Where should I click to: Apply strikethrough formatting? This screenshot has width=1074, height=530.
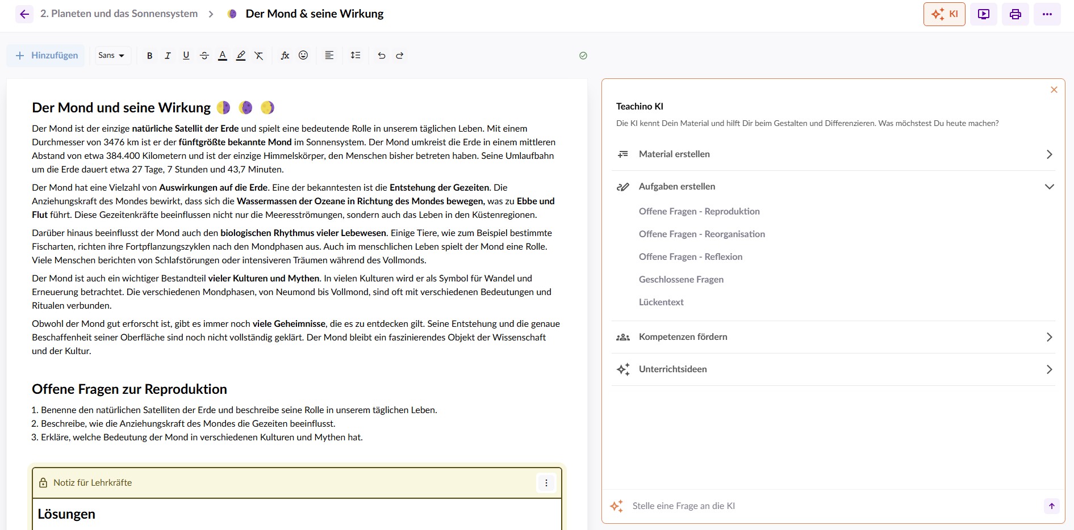coord(204,55)
